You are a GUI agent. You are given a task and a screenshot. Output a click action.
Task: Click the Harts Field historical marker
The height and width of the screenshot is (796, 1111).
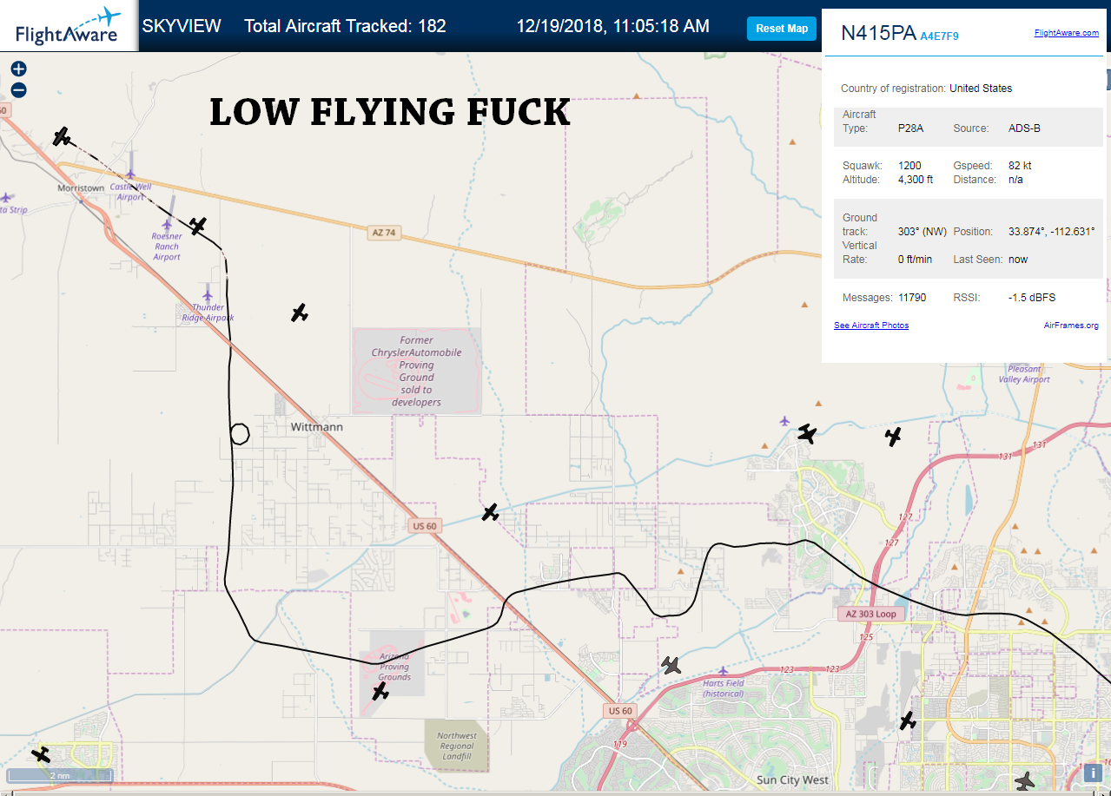tap(723, 671)
